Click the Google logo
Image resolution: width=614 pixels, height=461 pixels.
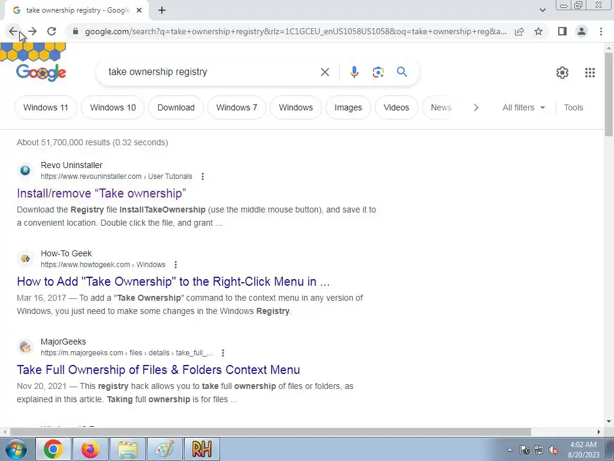pos(41,73)
